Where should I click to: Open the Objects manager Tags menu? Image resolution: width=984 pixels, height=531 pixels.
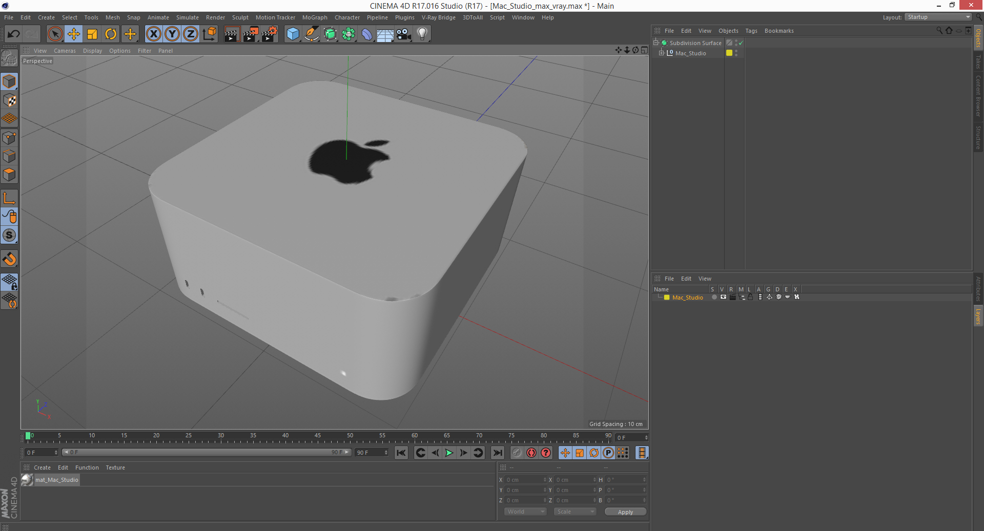(751, 31)
